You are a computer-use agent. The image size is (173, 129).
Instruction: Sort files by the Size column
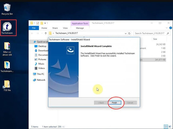[x=155, y=39]
